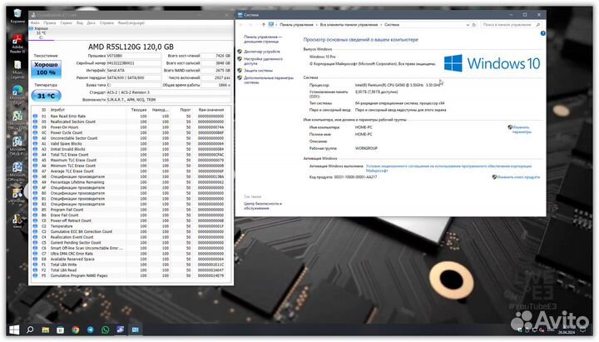The width and height of the screenshot is (599, 342).
Task: Open the Вид menu in CrystalDiskInfo
Action: coord(80,23)
